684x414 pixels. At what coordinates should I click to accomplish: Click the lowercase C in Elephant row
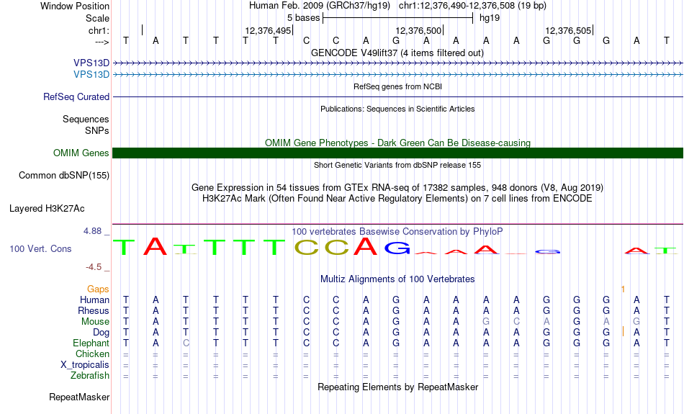click(186, 343)
